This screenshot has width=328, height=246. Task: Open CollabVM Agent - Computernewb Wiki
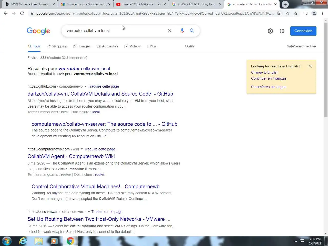pyautogui.click(x=71, y=156)
